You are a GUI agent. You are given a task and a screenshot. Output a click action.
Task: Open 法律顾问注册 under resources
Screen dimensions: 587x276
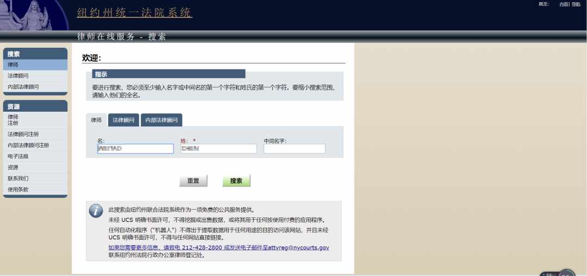click(35, 134)
